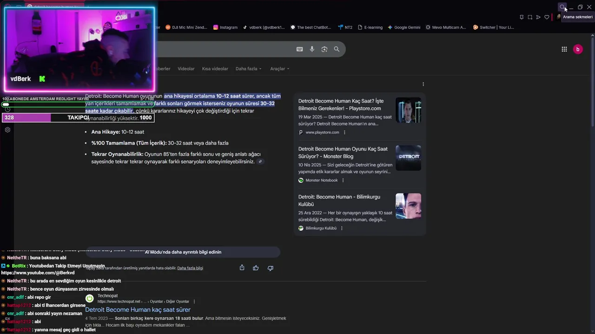
Task: Open 'The best ChatBot...' bookmark
Action: (x=311, y=27)
